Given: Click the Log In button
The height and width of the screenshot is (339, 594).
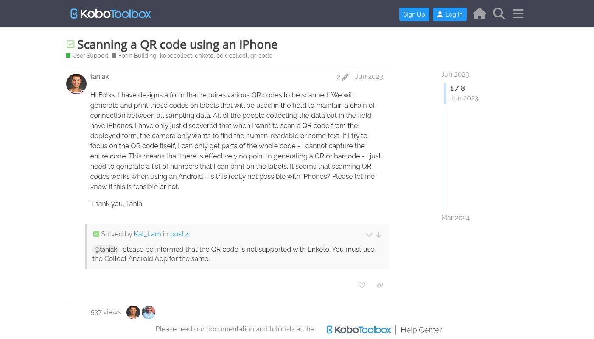Looking at the screenshot, I should [450, 14].
